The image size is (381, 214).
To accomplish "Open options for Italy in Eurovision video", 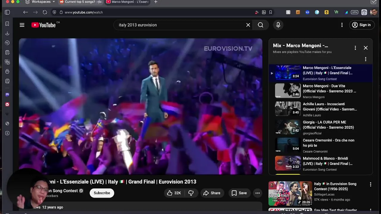I will 371,185.
